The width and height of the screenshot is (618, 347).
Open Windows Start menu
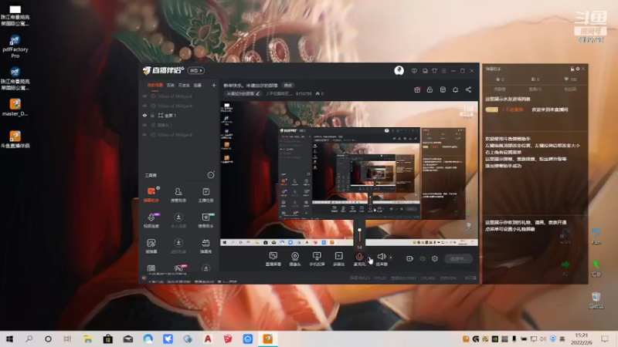[x=9, y=339]
